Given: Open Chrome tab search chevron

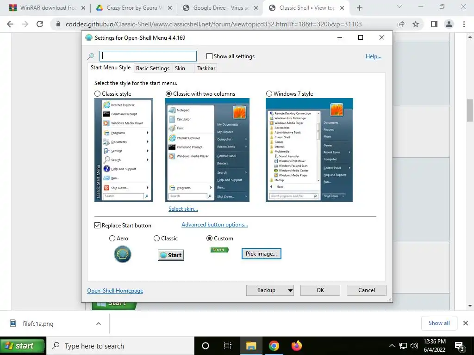Looking at the screenshot, I should (399, 6).
